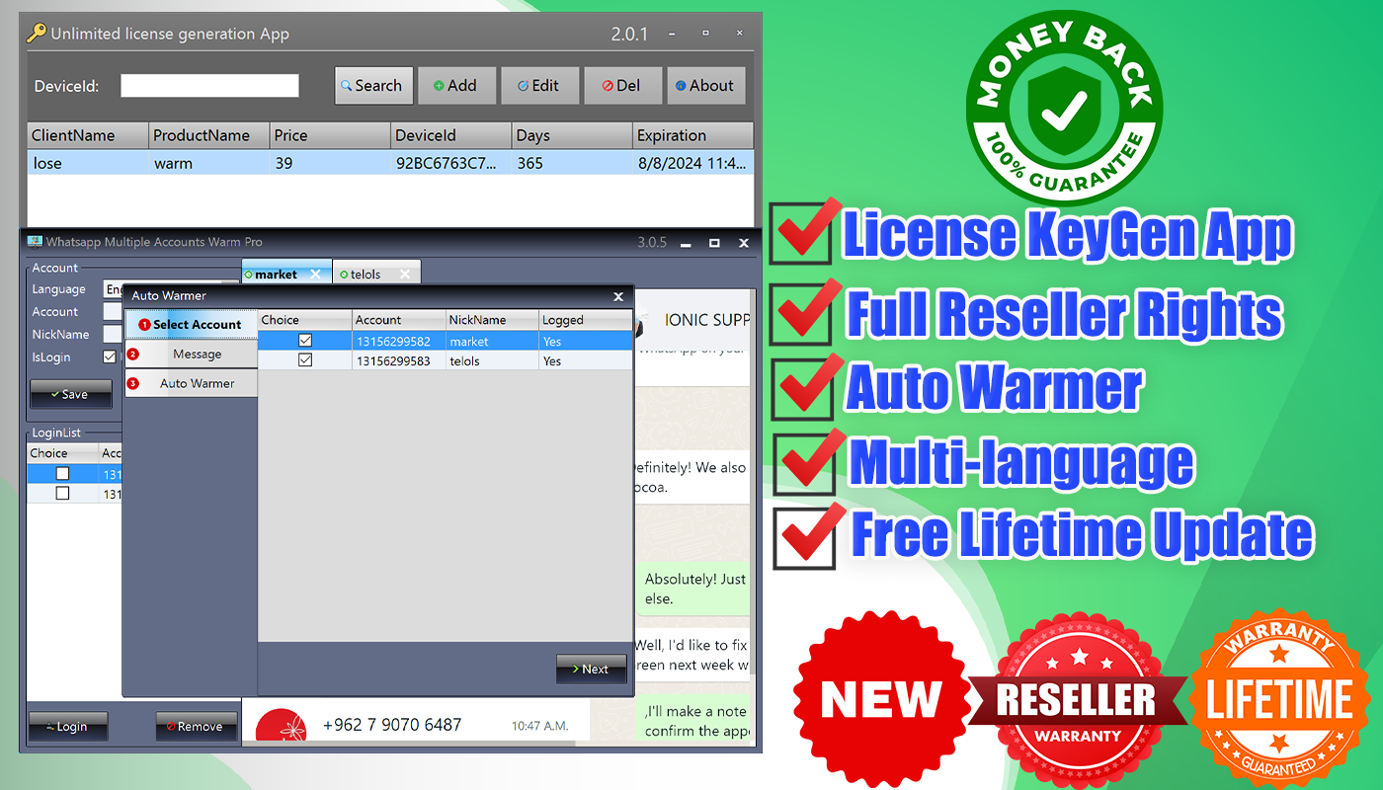Remove the selected login account

click(x=197, y=727)
